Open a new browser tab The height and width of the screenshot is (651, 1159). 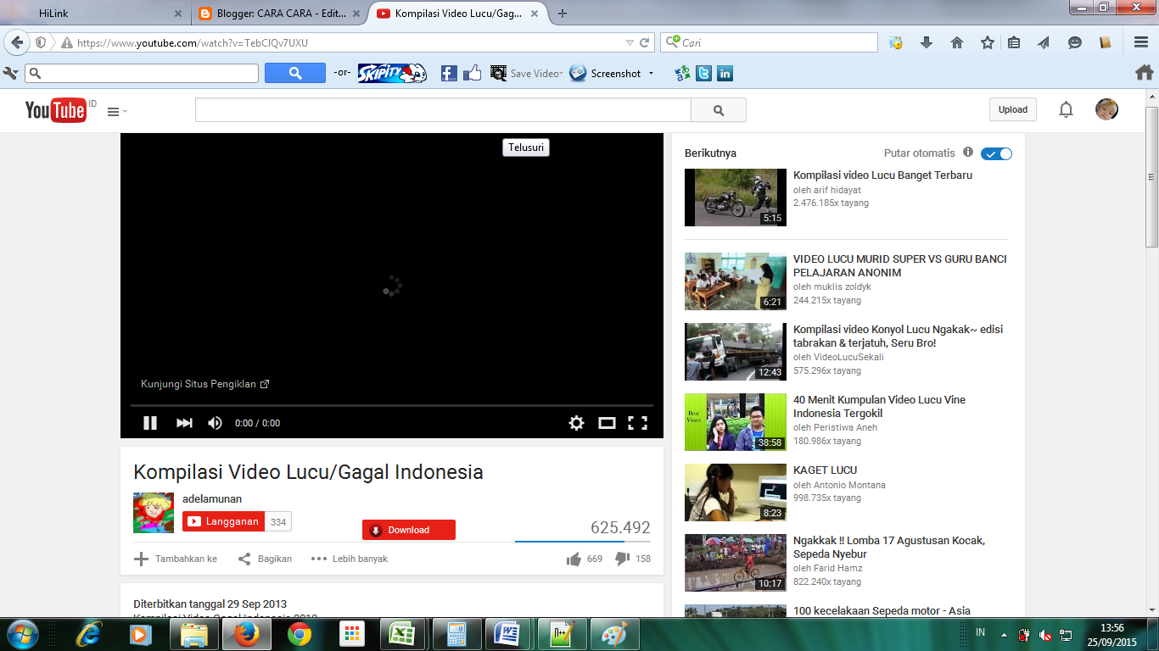(563, 14)
